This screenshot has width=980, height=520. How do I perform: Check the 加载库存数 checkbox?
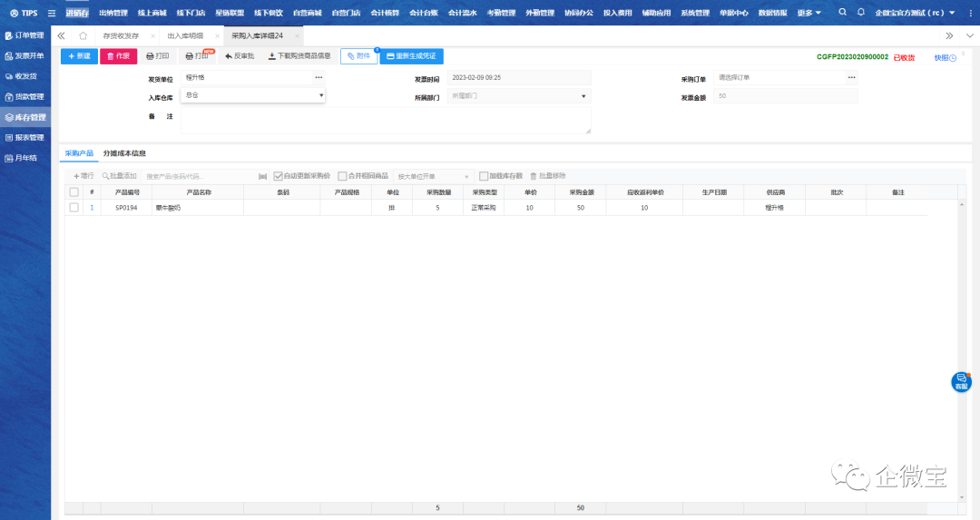(x=484, y=176)
